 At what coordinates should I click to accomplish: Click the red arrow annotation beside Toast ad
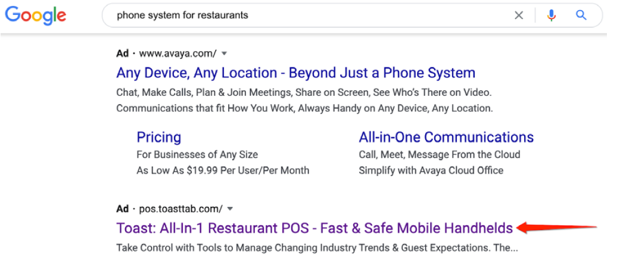point(557,228)
